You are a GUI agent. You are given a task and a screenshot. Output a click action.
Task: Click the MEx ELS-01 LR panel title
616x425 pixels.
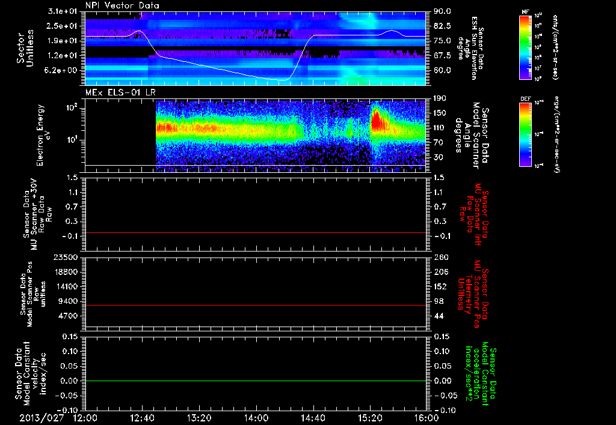point(119,94)
